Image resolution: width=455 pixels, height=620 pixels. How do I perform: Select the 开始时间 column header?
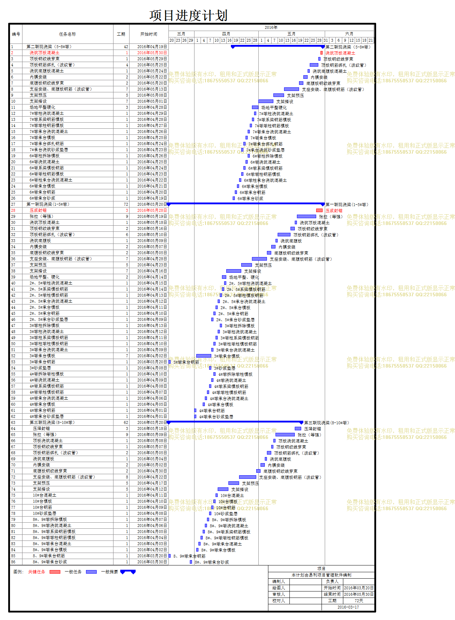[149, 34]
